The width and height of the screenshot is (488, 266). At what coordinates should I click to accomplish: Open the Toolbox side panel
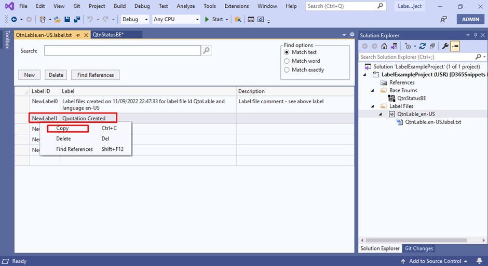click(7, 39)
